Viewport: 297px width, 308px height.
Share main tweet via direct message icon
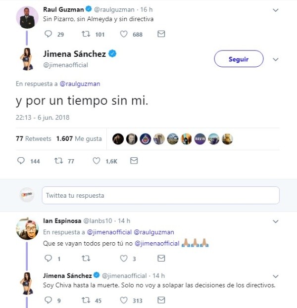click(134, 161)
